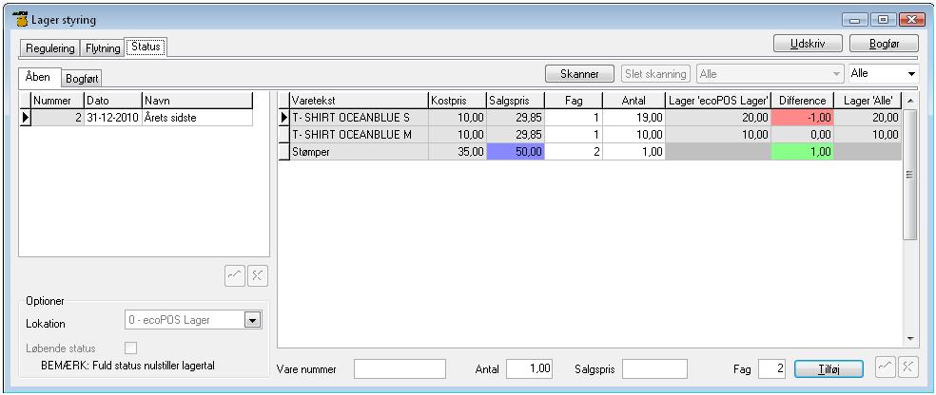The width and height of the screenshot is (936, 395).
Task: Open the Lokation dropdown
Action: 252,323
